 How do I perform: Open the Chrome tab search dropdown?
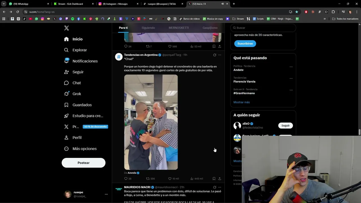(4, 4)
